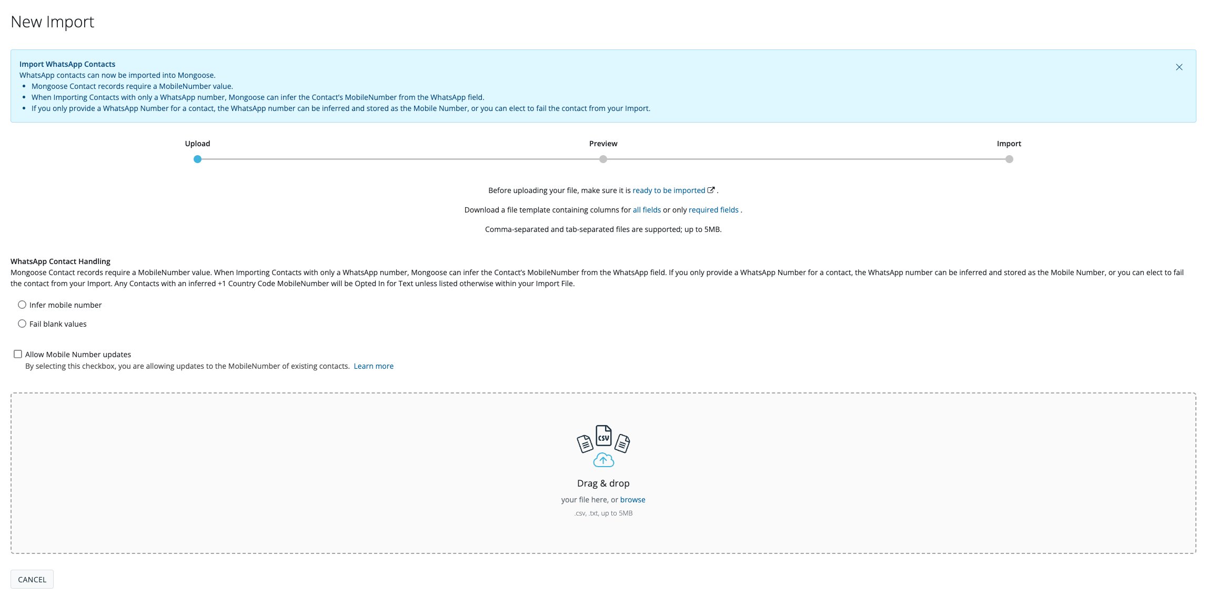1208x596 pixels.
Task: Click the Import WhatsApp Contacts banner title
Action: pos(67,64)
